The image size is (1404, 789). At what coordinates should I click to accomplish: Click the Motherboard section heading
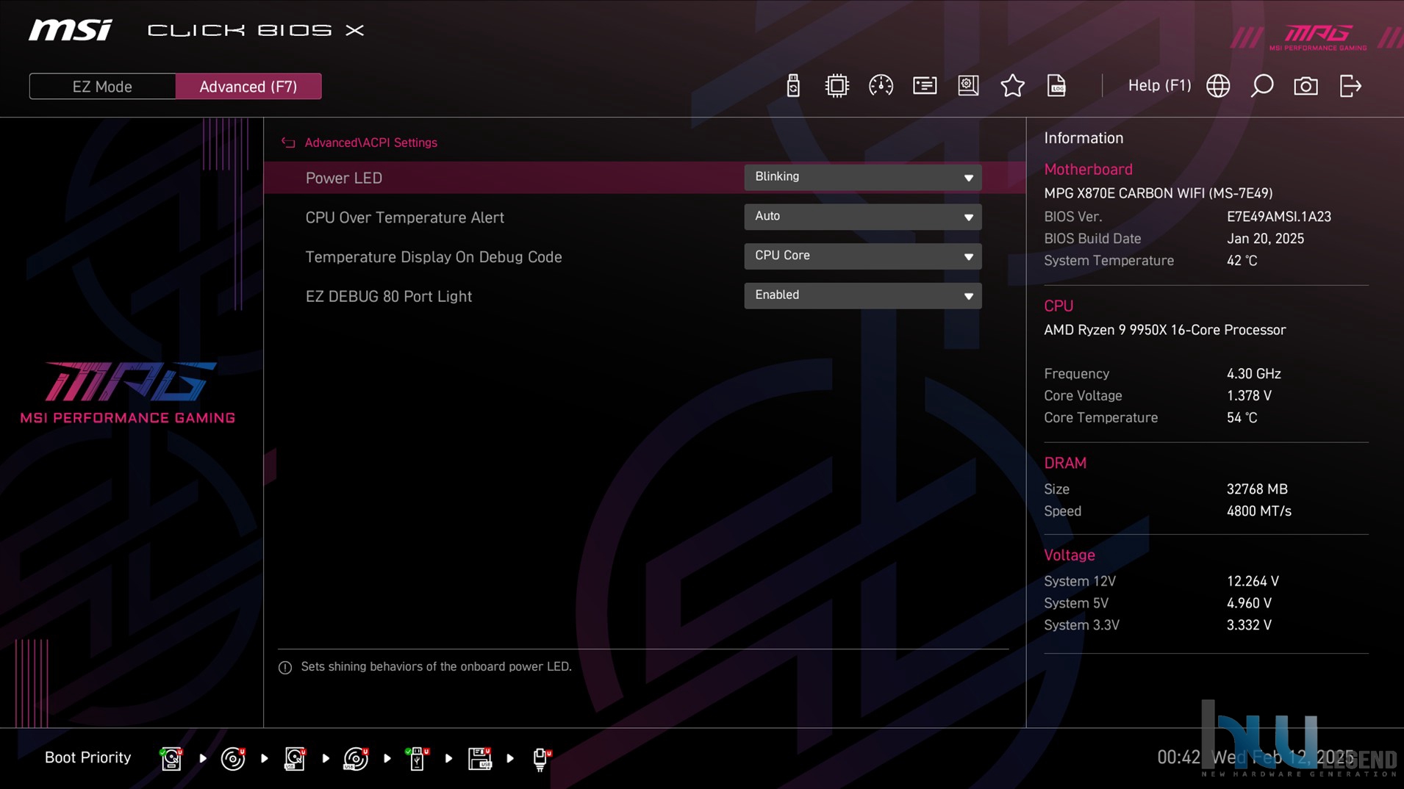[1088, 170]
